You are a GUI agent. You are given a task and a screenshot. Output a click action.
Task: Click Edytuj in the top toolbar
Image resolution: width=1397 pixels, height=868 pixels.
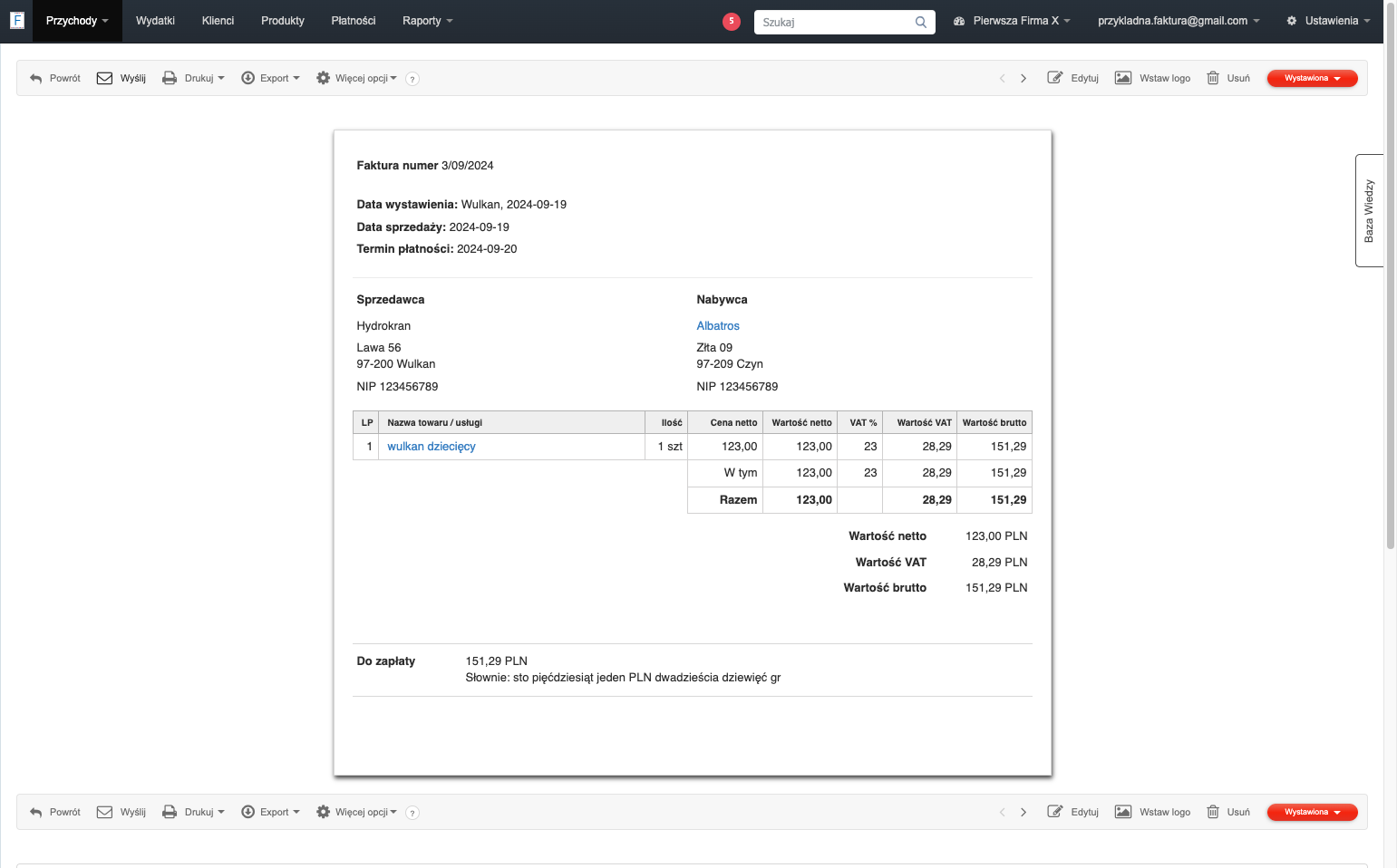[x=1073, y=79]
